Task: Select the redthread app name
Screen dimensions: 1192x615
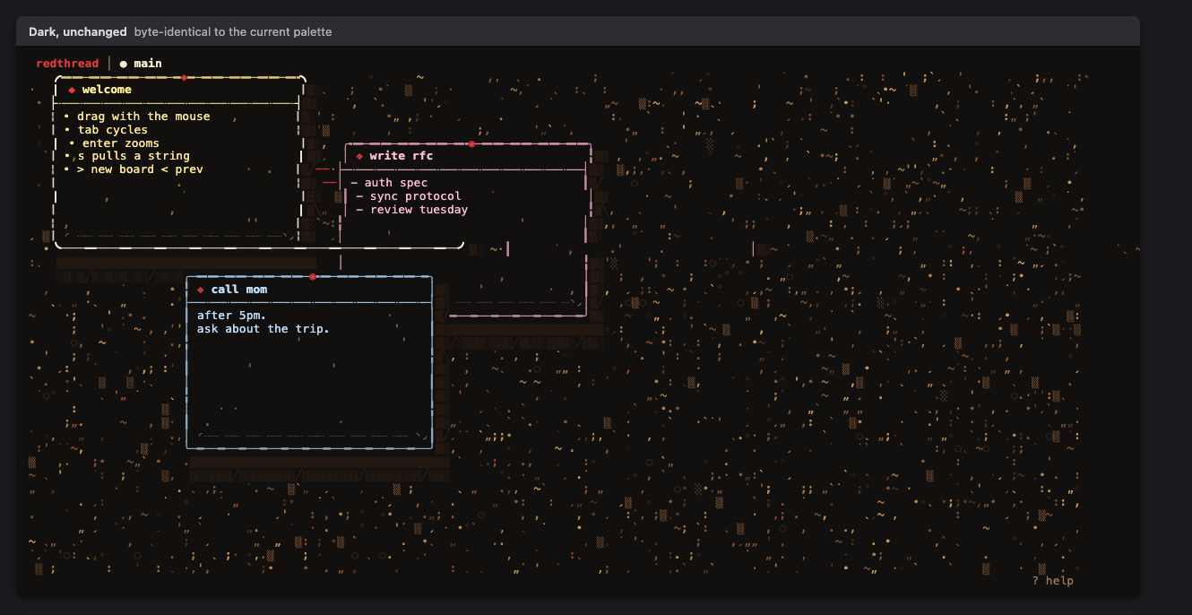Action: (67, 64)
